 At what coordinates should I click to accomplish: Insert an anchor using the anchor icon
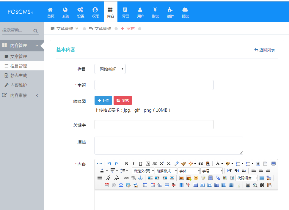coord(140,178)
